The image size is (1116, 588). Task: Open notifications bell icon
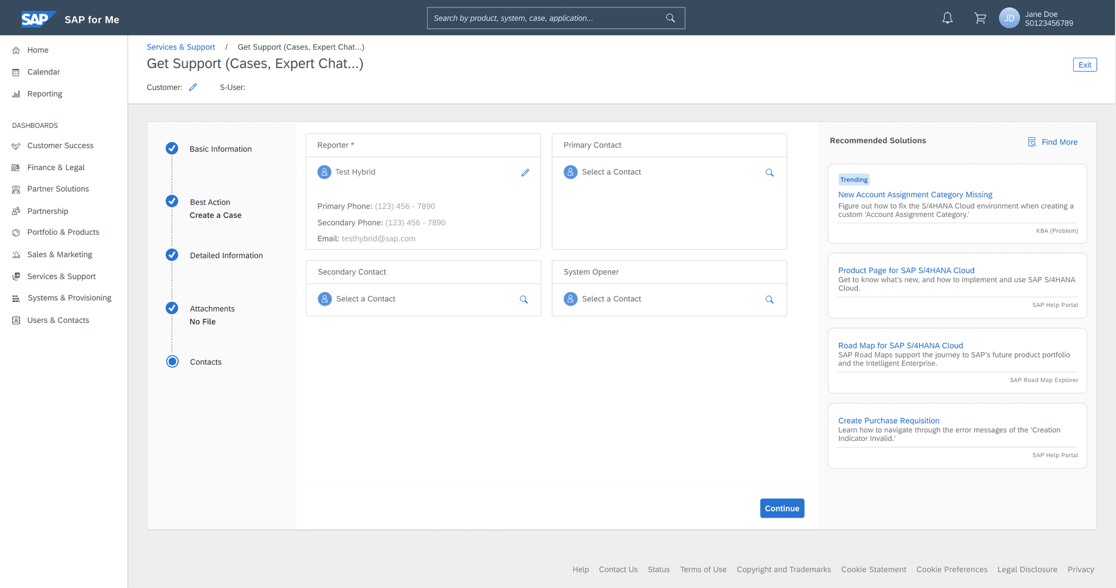pos(948,18)
